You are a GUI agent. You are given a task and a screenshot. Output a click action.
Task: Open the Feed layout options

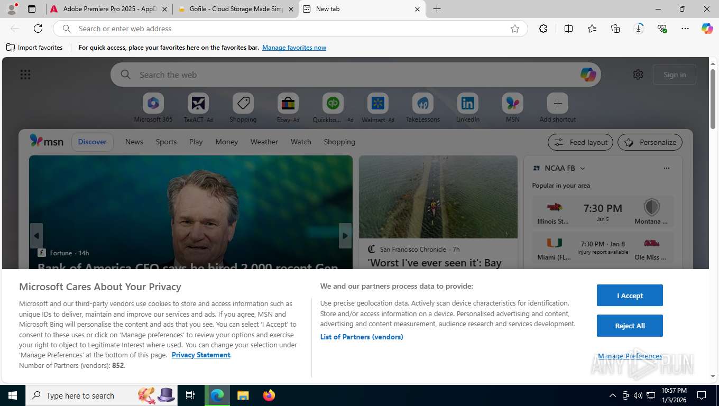(x=580, y=142)
